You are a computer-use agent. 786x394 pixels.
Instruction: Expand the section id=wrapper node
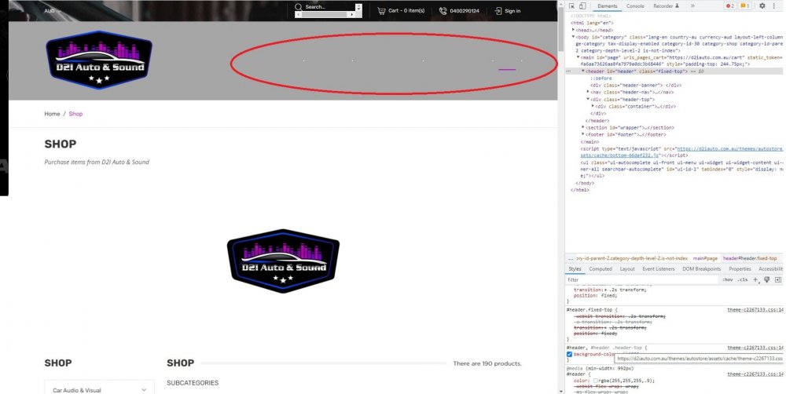point(583,128)
